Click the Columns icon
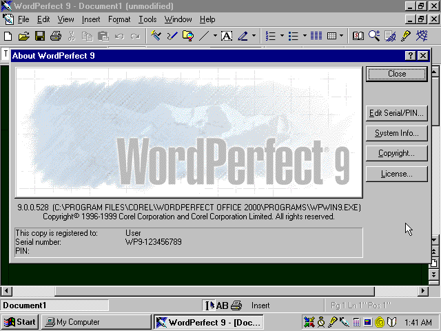Viewport: 441px width, 331px height. pos(316,36)
